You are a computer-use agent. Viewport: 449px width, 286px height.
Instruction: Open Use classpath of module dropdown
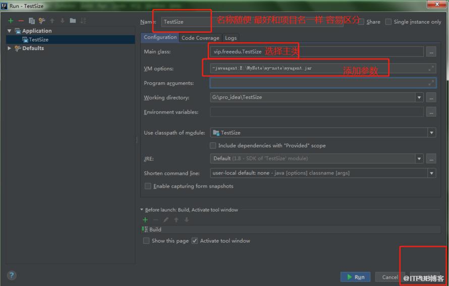[431, 133]
